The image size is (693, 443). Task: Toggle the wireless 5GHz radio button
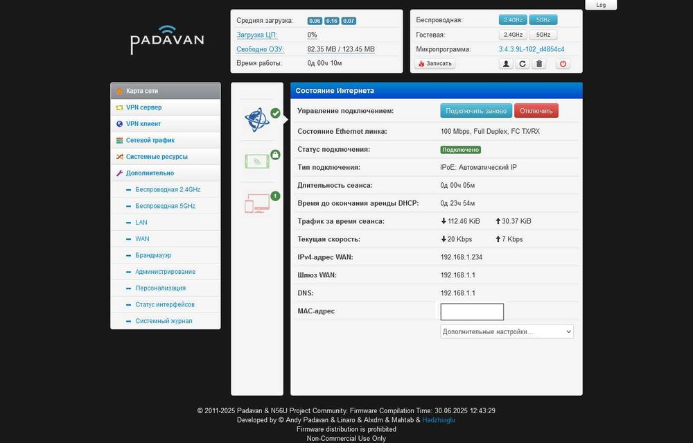tap(543, 20)
